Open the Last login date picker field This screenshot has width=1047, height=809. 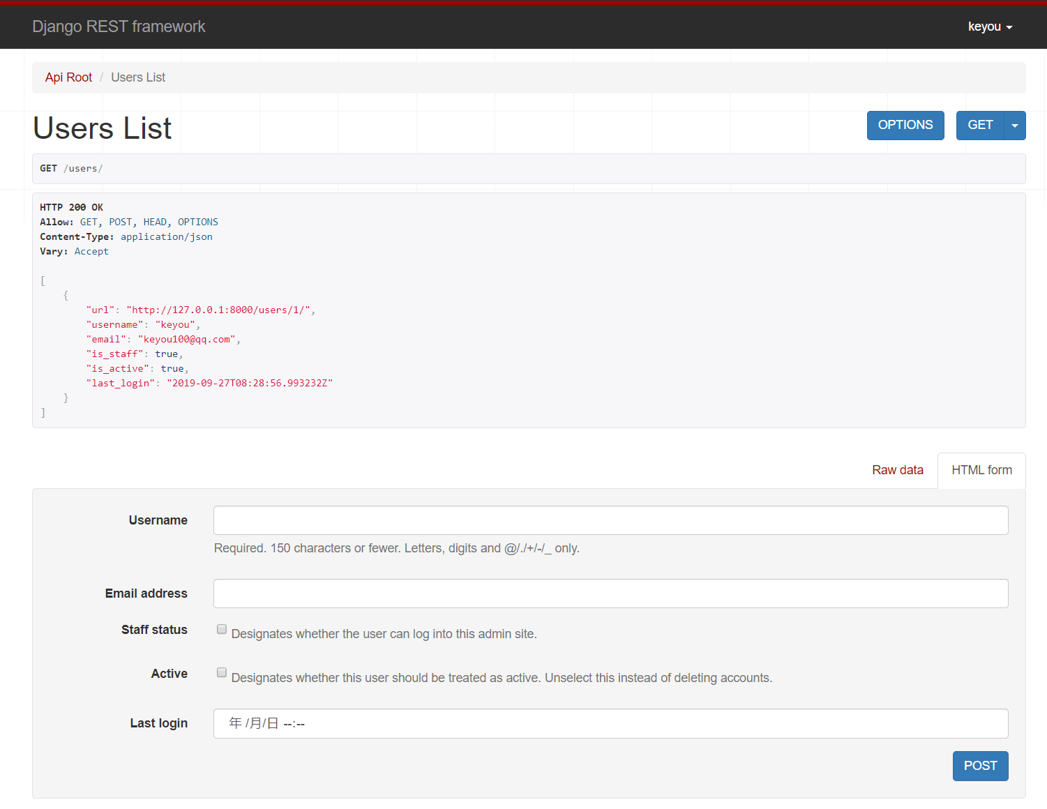pyautogui.click(x=610, y=724)
